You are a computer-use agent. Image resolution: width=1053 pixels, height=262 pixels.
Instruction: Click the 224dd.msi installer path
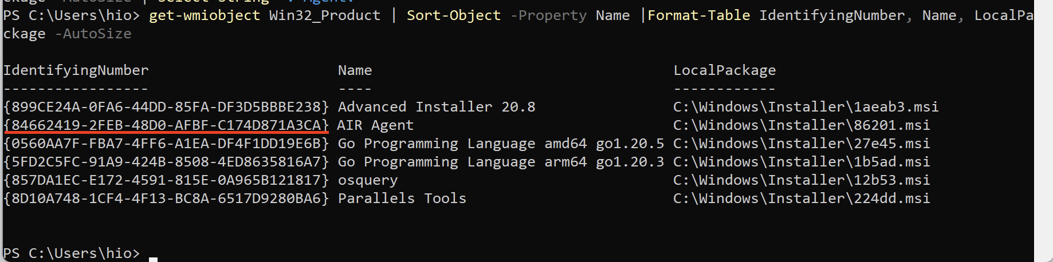coord(801,199)
